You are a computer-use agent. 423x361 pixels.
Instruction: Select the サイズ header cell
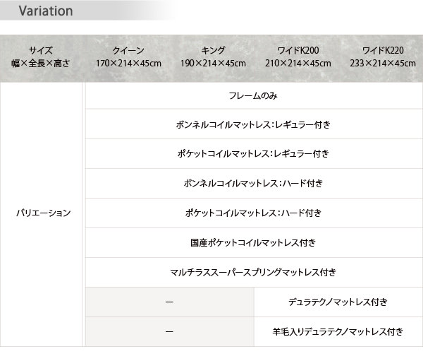(41, 57)
